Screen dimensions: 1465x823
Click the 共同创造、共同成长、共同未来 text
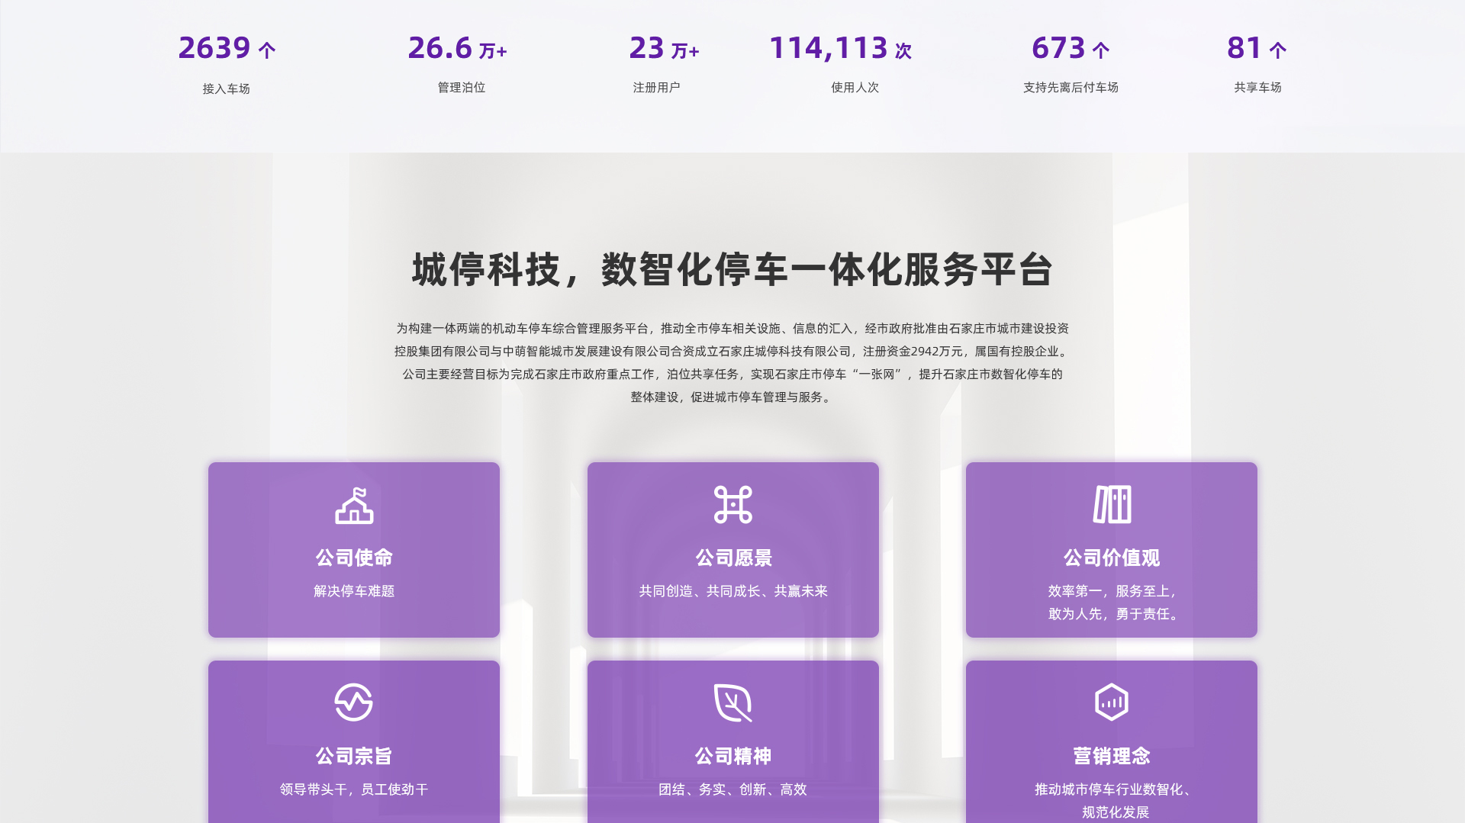[733, 591]
